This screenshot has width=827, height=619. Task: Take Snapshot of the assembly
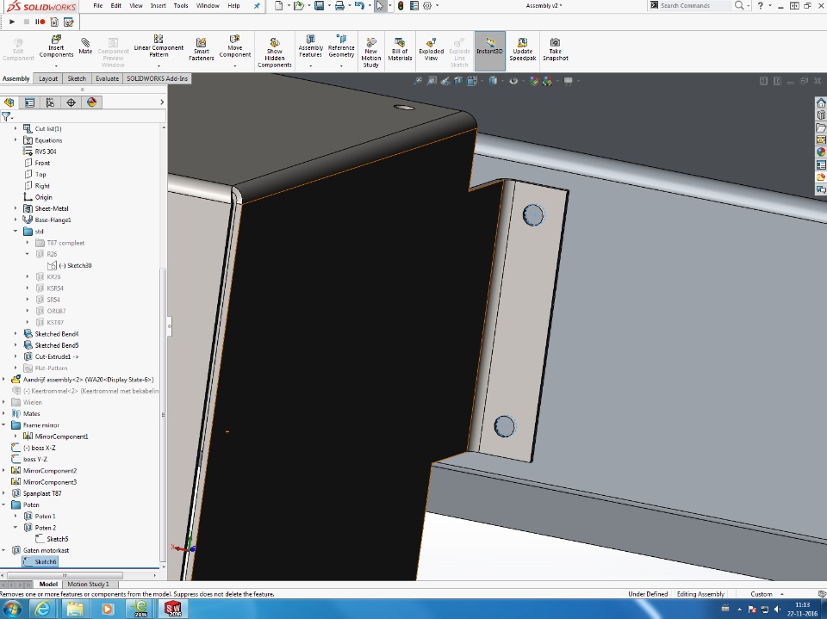tap(555, 49)
